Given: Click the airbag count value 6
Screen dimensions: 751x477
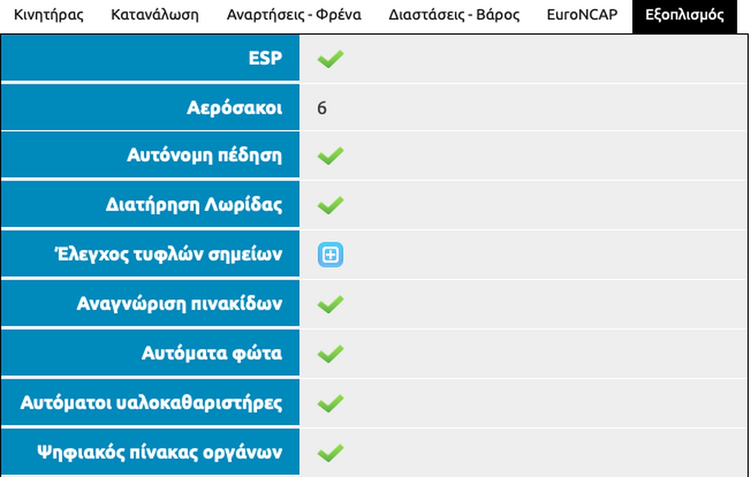Looking at the screenshot, I should pyautogui.click(x=322, y=108).
